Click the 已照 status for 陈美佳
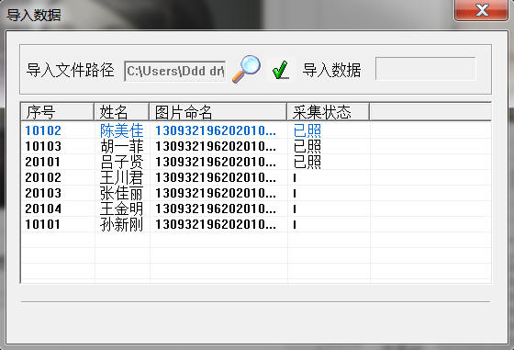This screenshot has width=514, height=350. click(x=307, y=130)
